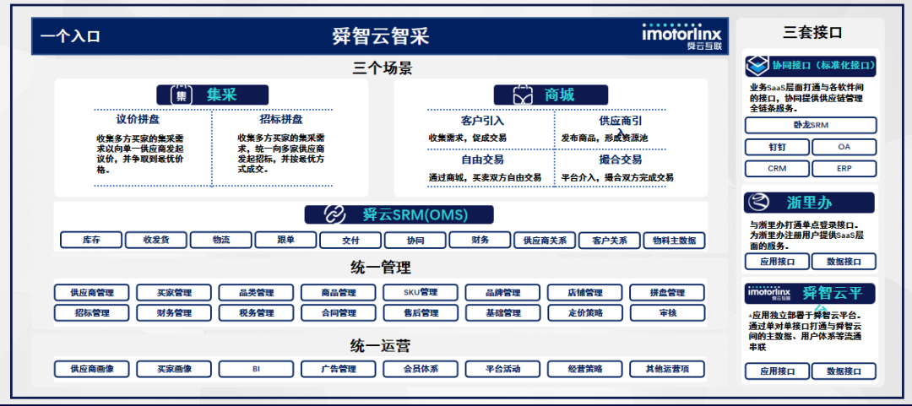The width and height of the screenshot is (912, 406).
Task: Click 数据接口 under 浙里办
Action: click(844, 261)
